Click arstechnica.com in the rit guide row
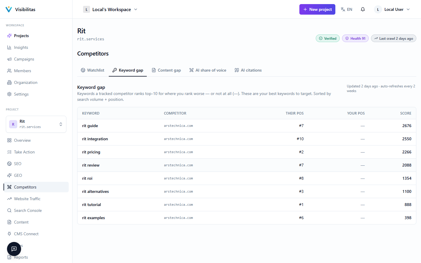 [x=178, y=126]
